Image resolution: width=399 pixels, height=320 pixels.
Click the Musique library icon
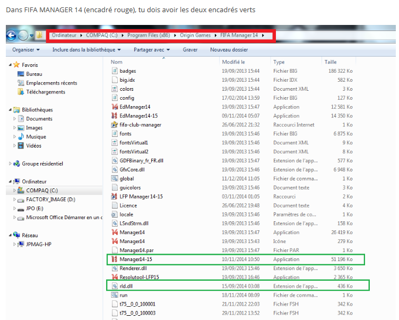tap(21, 137)
